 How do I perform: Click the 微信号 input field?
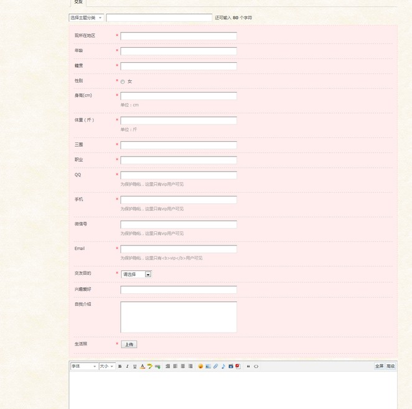tap(179, 224)
